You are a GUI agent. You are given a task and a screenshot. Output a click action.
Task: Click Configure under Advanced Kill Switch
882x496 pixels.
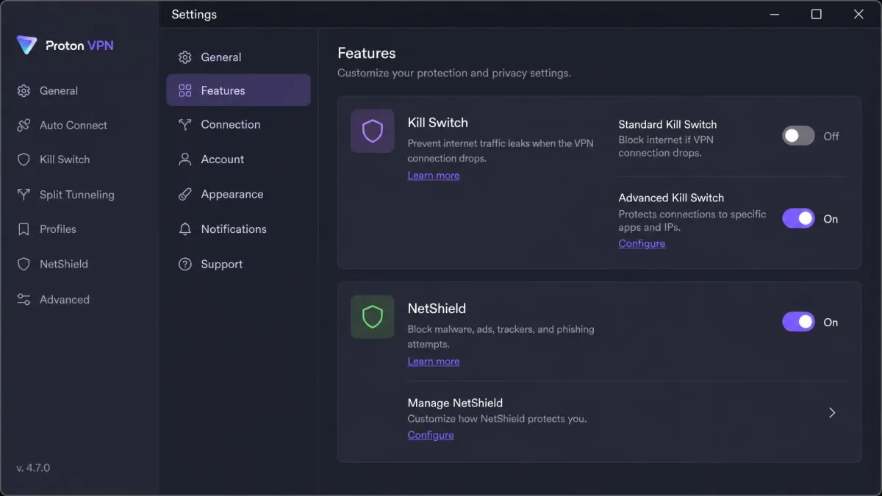pos(642,244)
